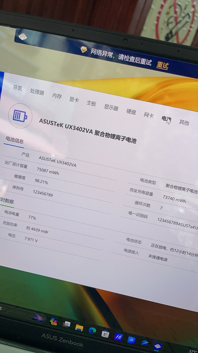Click the warning icon before 网络异常
The width and height of the screenshot is (198, 353).
click(84, 49)
